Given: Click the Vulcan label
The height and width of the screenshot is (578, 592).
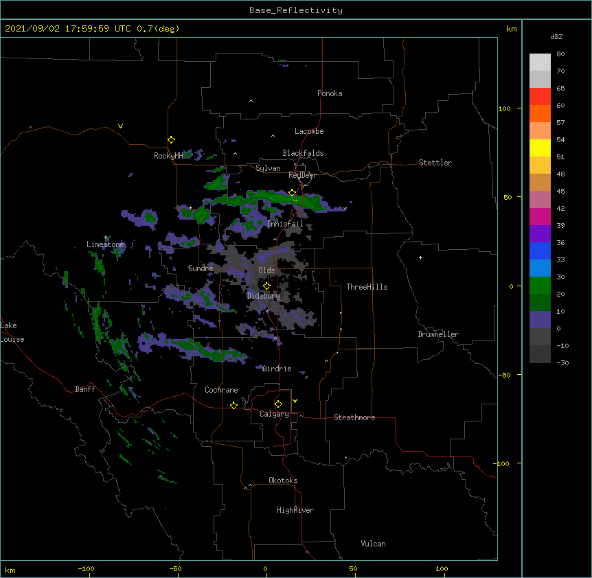Looking at the screenshot, I should [x=373, y=544].
